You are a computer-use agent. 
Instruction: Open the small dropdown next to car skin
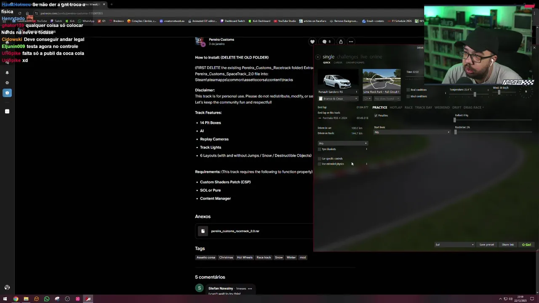pos(367,98)
